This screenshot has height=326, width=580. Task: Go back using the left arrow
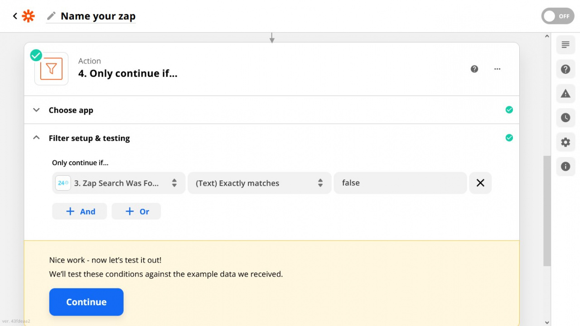click(15, 16)
